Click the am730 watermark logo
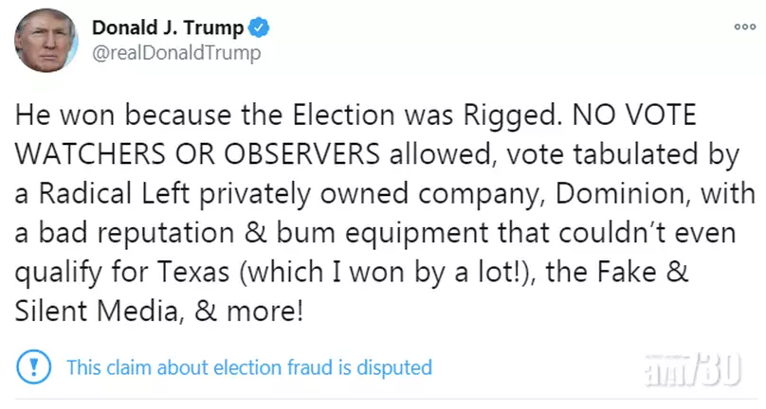This screenshot has width=766, height=409. tap(692, 369)
